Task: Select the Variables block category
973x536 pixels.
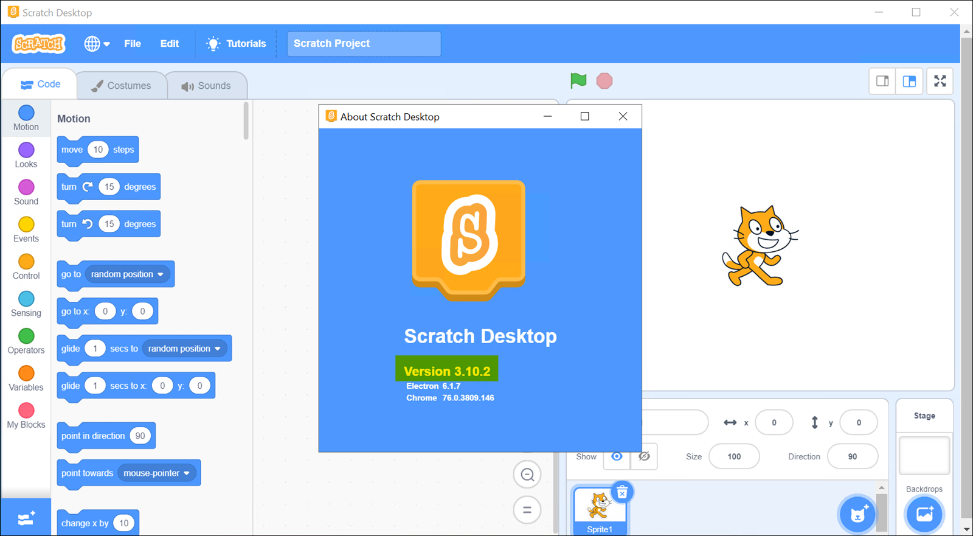Action: (26, 378)
